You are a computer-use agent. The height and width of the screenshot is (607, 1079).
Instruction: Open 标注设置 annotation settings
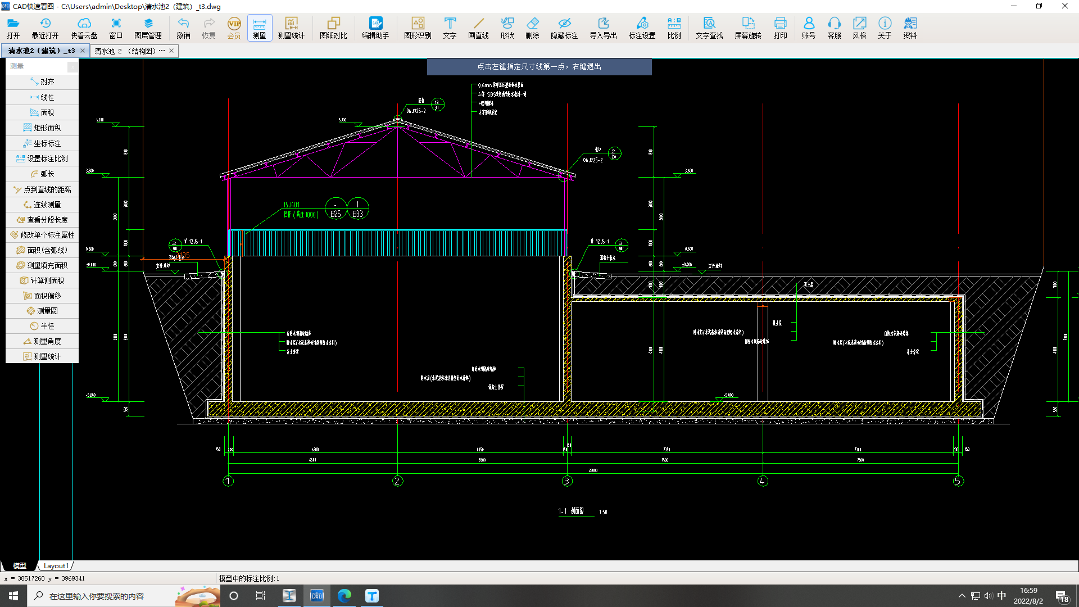click(x=642, y=28)
